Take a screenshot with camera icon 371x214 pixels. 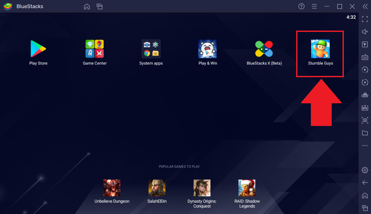[x=365, y=120]
